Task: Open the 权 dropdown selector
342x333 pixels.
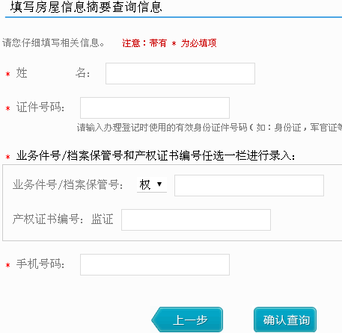Action: tap(152, 184)
